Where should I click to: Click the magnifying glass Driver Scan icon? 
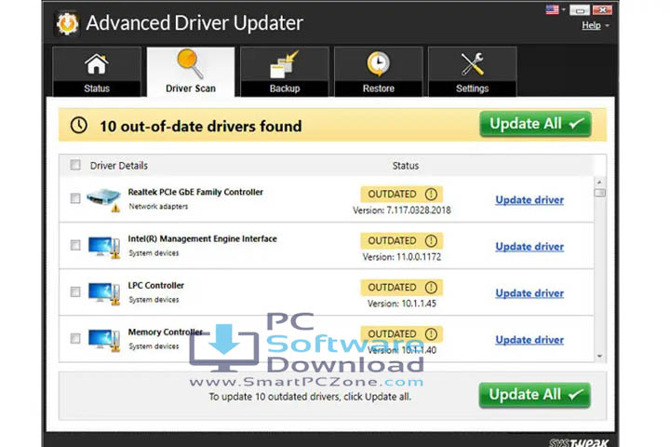pos(190,63)
